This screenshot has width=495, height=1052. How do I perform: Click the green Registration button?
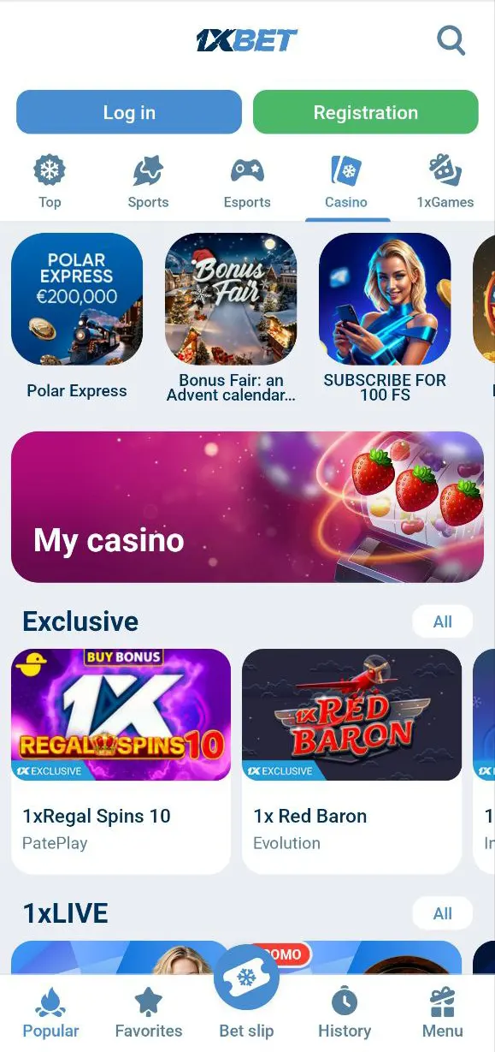click(x=366, y=112)
